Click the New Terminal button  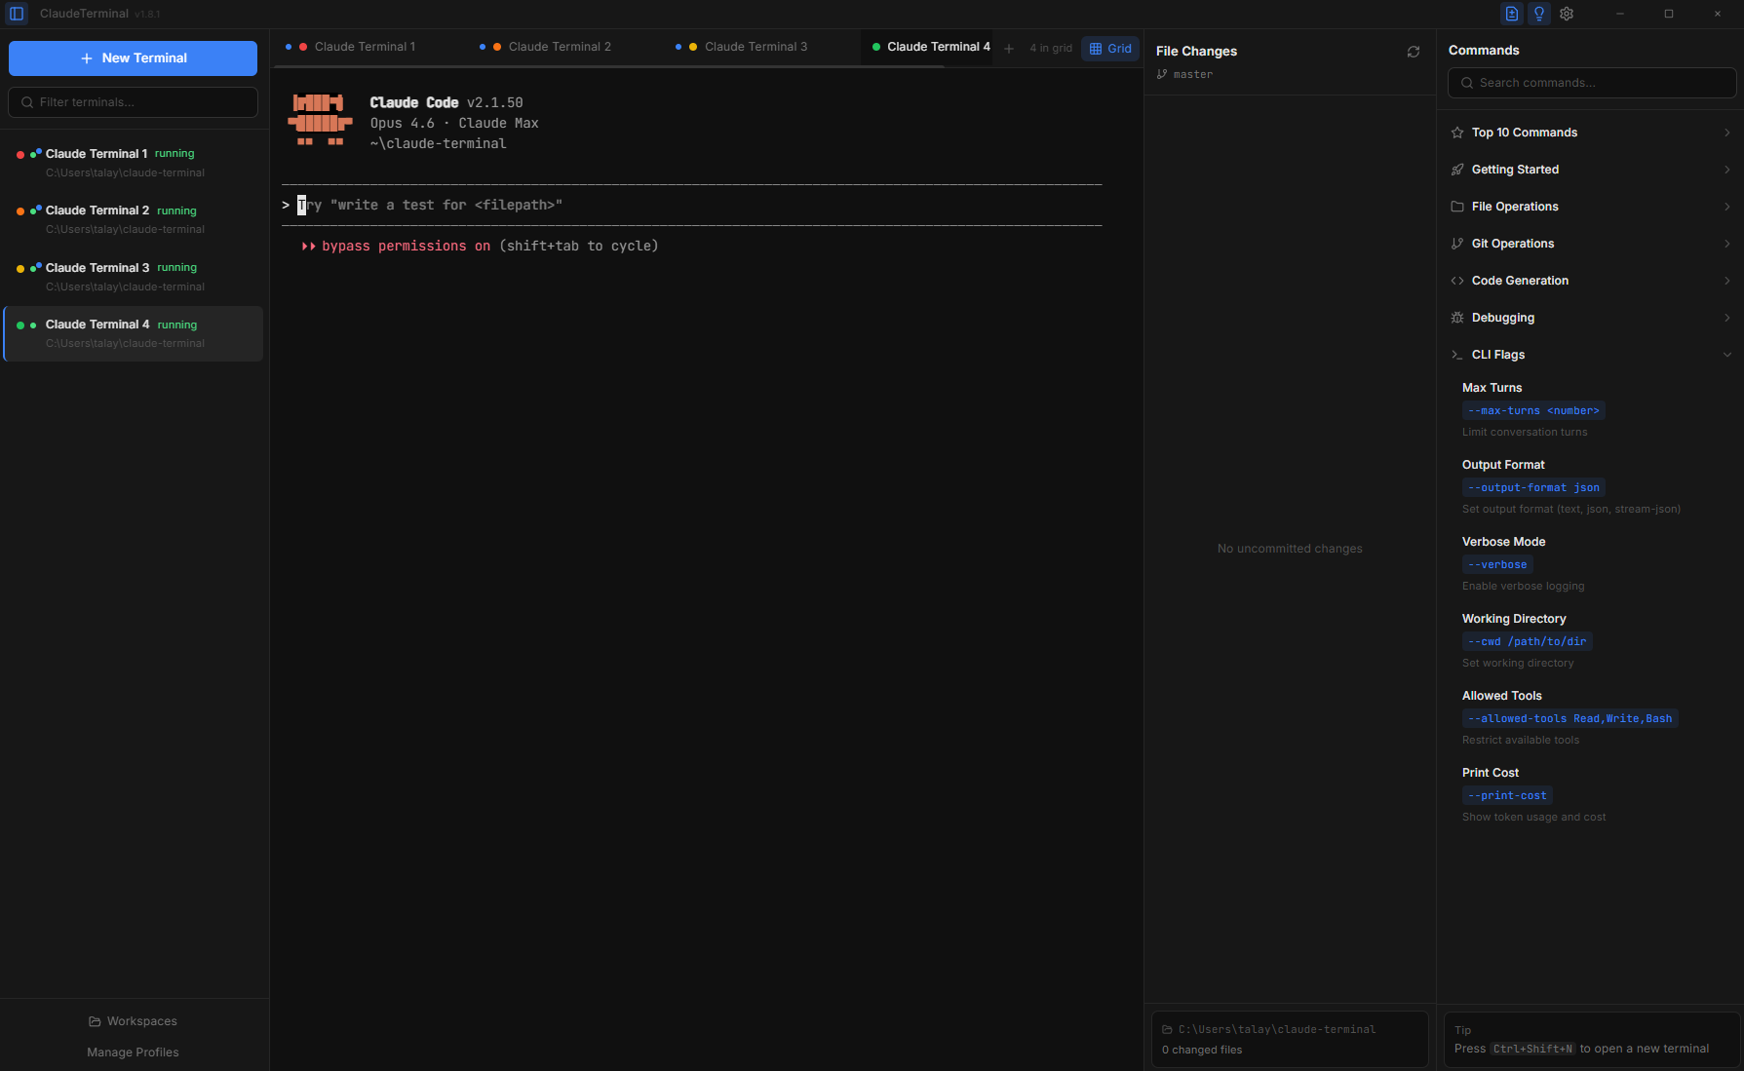click(x=133, y=58)
